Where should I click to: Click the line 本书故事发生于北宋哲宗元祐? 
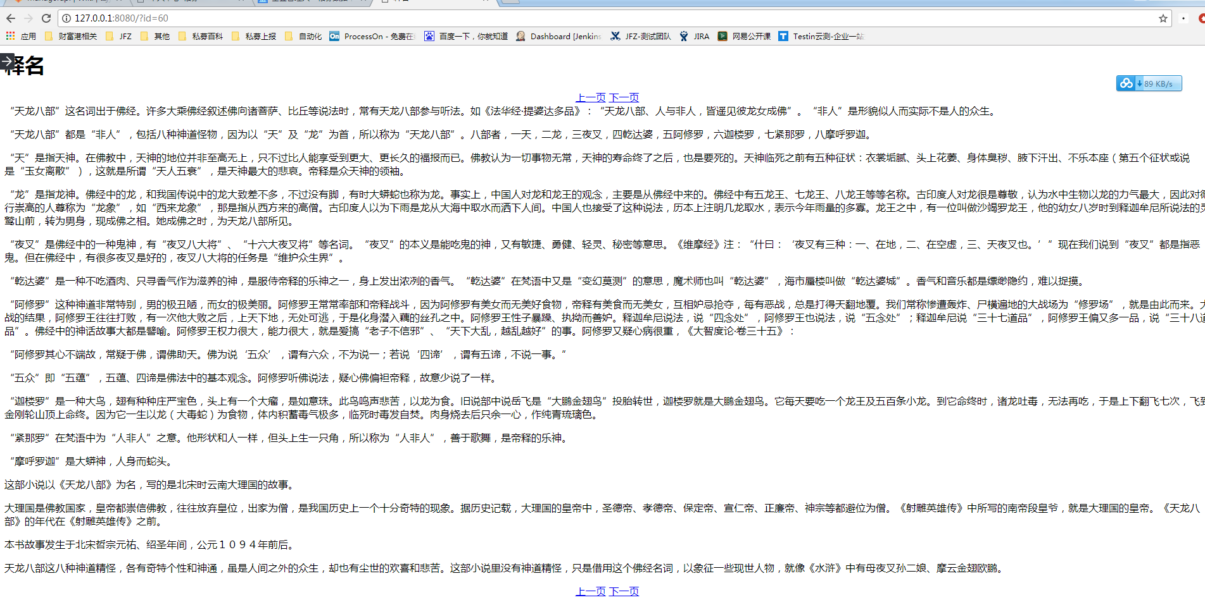151,545
